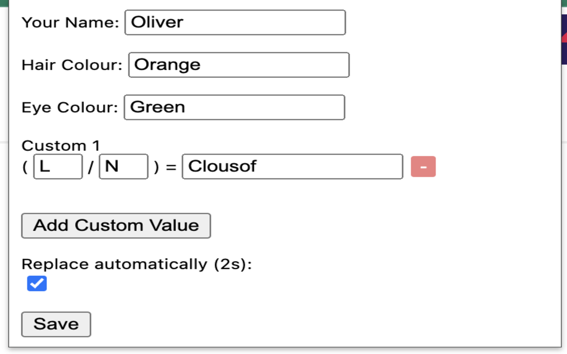Click the opening parenthesis before L field

coord(25,168)
